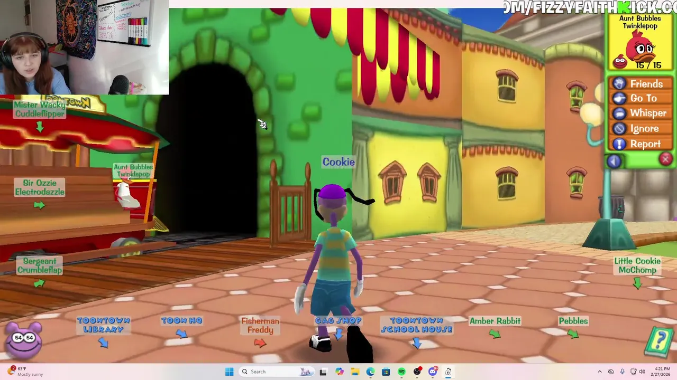Image resolution: width=677 pixels, height=380 pixels.
Task: Click the red duck toon on the trolley
Action: tap(127, 194)
